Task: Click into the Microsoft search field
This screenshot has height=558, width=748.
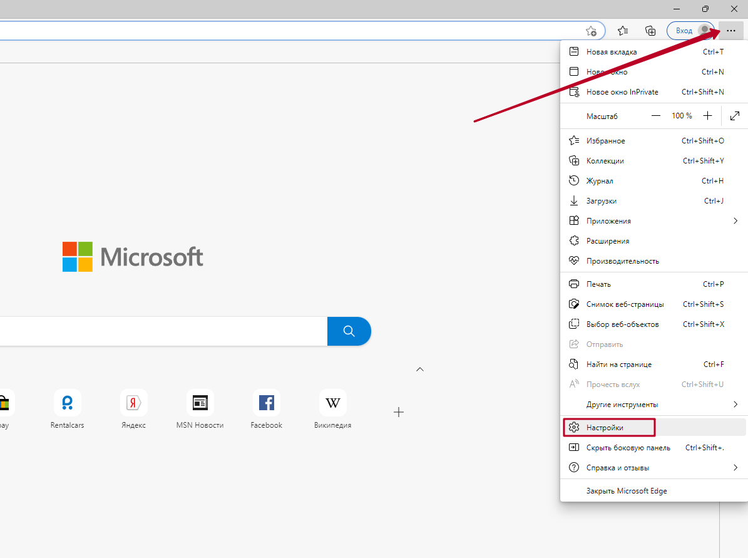Action: pyautogui.click(x=163, y=331)
